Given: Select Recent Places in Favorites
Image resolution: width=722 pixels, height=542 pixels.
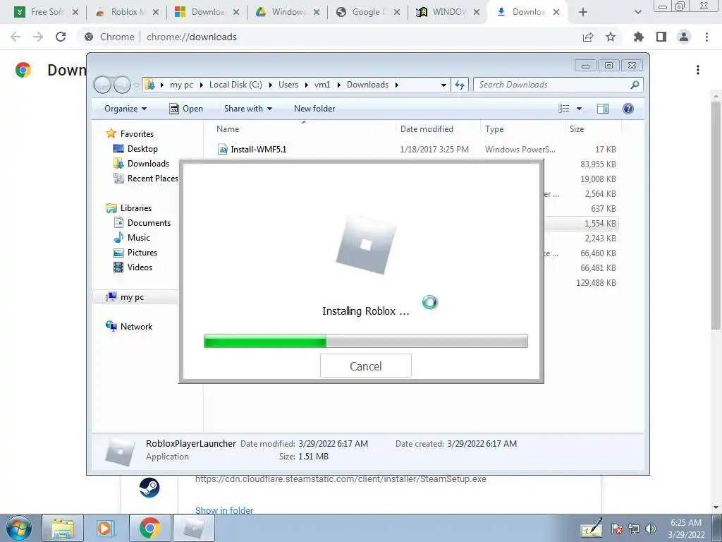Looking at the screenshot, I should 145,179.
